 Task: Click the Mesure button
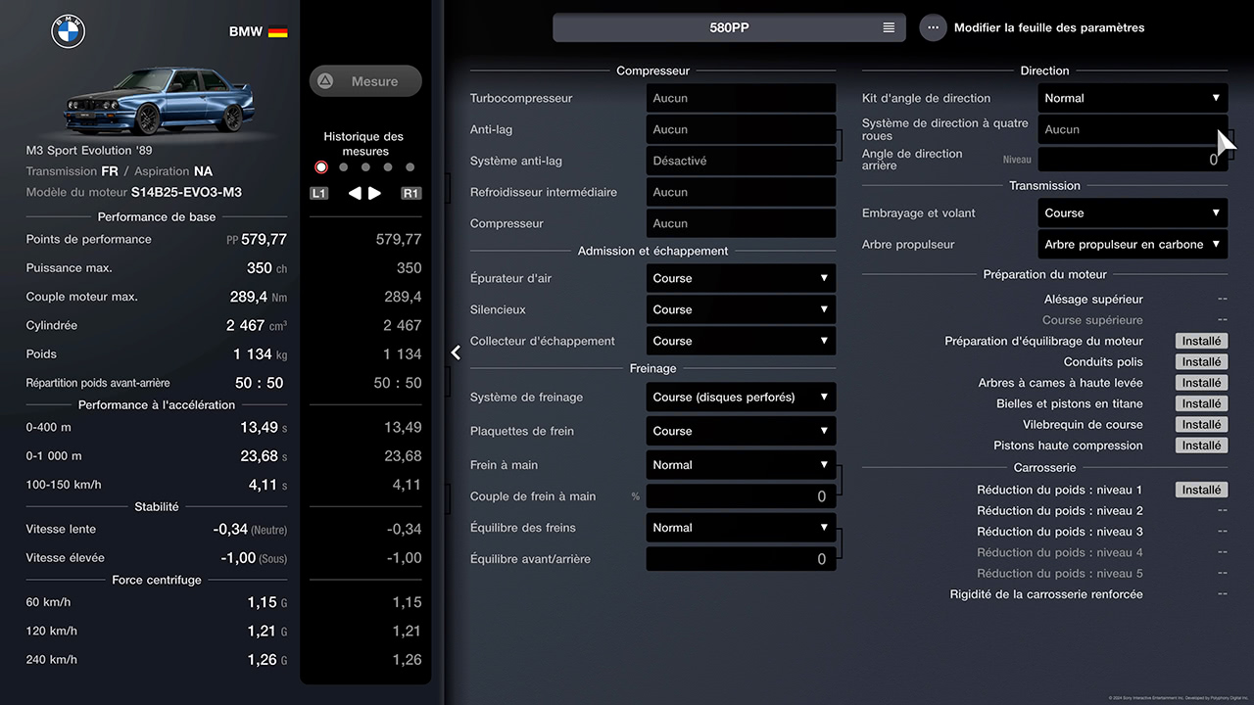tap(365, 81)
